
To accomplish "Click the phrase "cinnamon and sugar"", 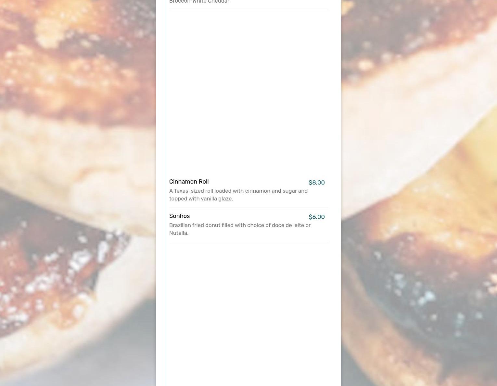I will 271,191.
